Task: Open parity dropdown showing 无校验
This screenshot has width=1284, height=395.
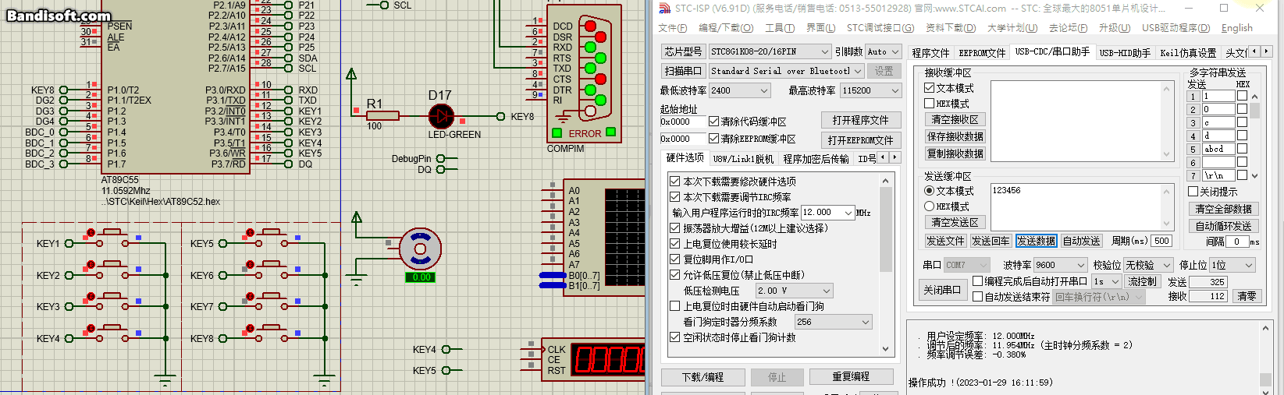Action: (x=1148, y=265)
